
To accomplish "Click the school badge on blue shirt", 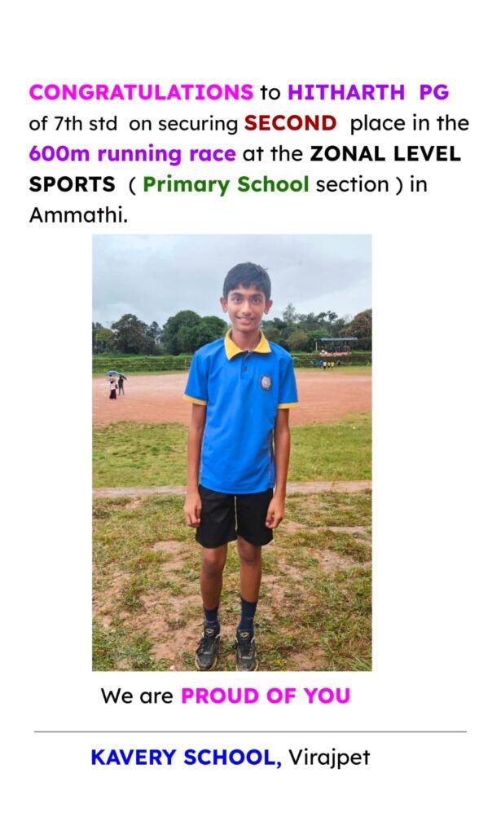I will 266,382.
